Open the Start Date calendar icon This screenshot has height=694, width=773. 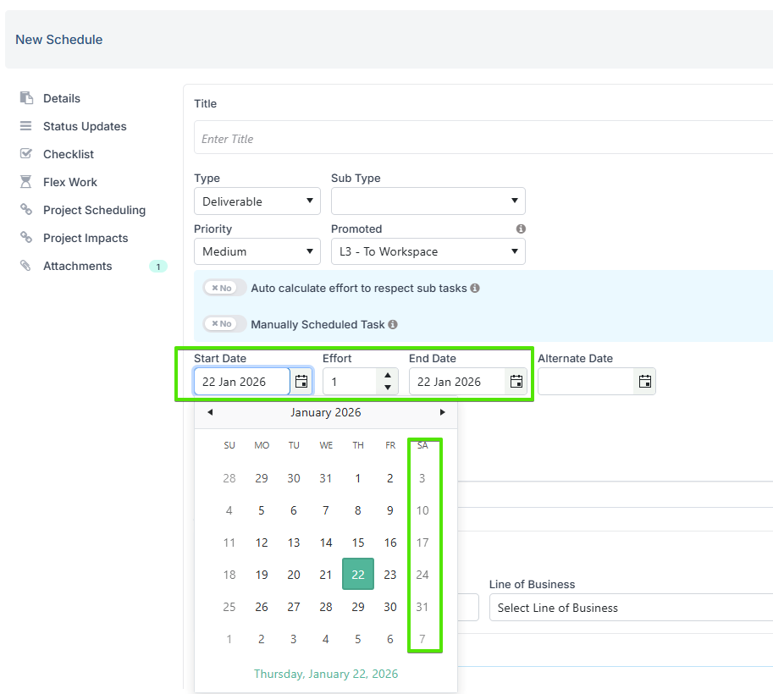(301, 382)
